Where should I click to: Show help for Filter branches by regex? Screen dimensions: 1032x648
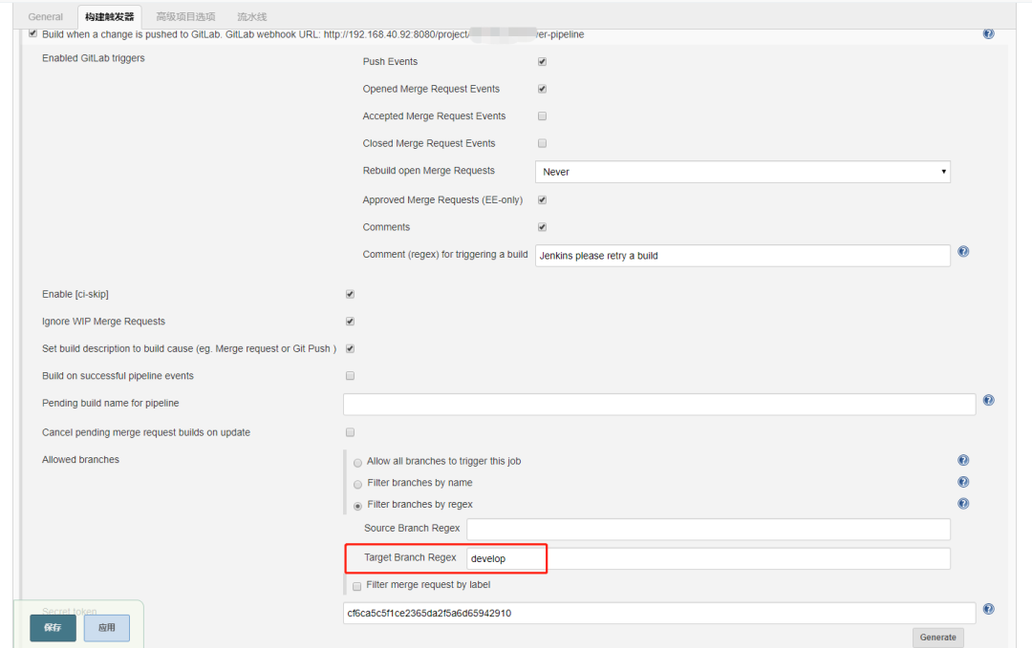(x=963, y=504)
